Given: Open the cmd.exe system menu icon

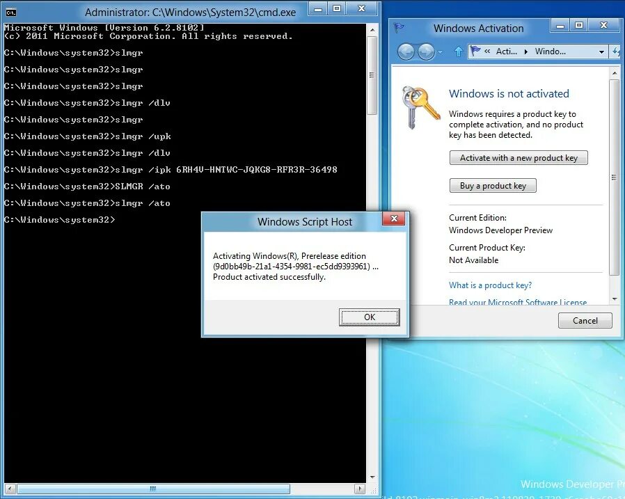Looking at the screenshot, I should [11, 13].
